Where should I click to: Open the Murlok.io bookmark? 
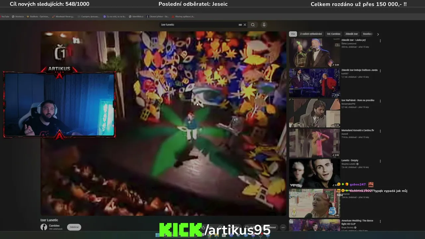tap(18, 16)
